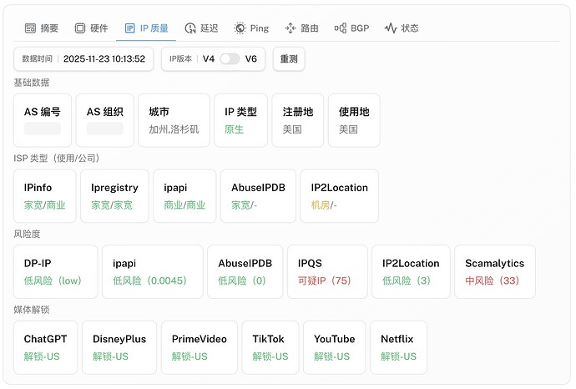Toggle the IP version V4/V6 switch
576x389 pixels.
coord(230,59)
